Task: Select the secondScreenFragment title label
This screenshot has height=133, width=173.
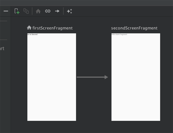Action: coord(134,28)
